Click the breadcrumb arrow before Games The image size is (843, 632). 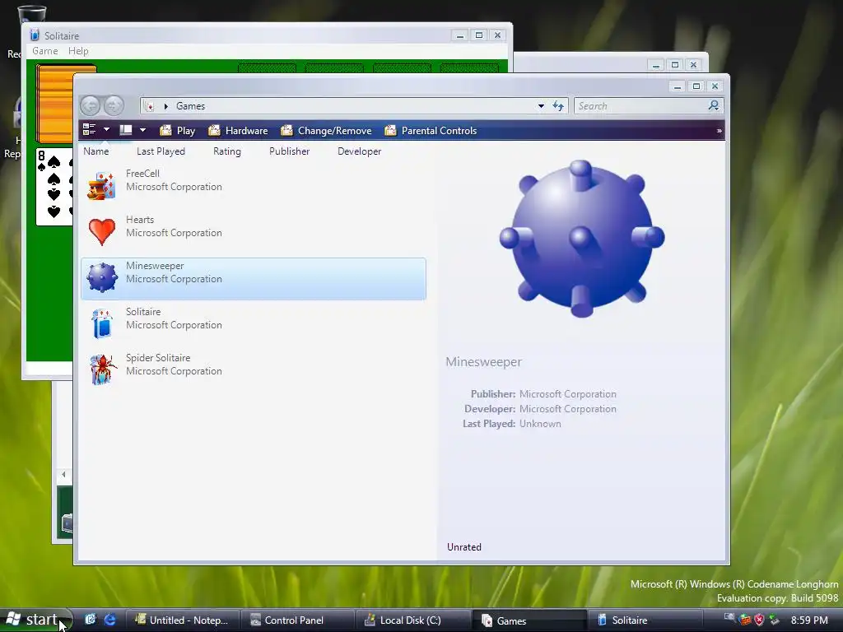pyautogui.click(x=166, y=106)
